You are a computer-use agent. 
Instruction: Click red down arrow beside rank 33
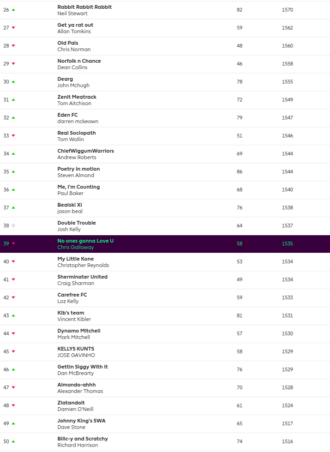(13, 136)
